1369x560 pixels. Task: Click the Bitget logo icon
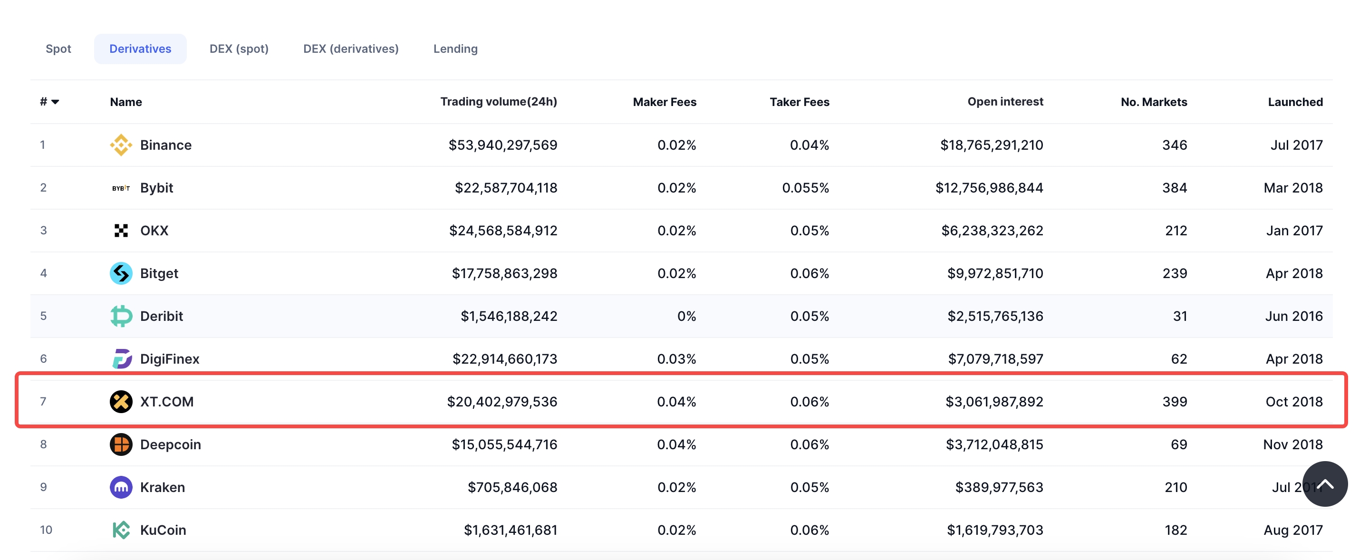[x=121, y=274]
